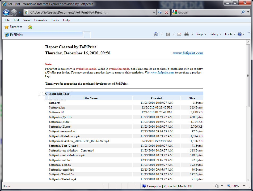
Task: Click the data.proj file name
Action: [x=54, y=103]
